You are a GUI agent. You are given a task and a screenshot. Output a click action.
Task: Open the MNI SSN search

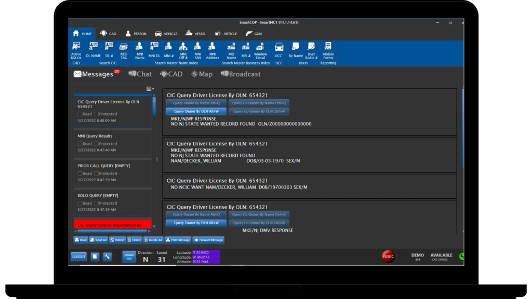point(197,50)
